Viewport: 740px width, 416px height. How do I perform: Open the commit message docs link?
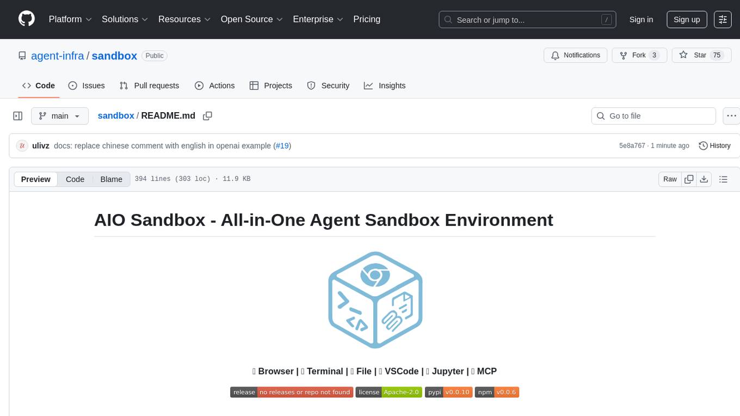tap(162, 145)
